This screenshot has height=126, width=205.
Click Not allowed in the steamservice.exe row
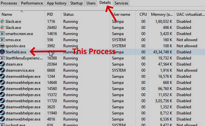point(187,70)
